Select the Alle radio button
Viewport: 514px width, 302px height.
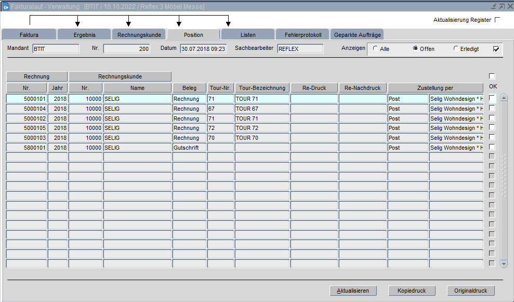pyautogui.click(x=376, y=49)
